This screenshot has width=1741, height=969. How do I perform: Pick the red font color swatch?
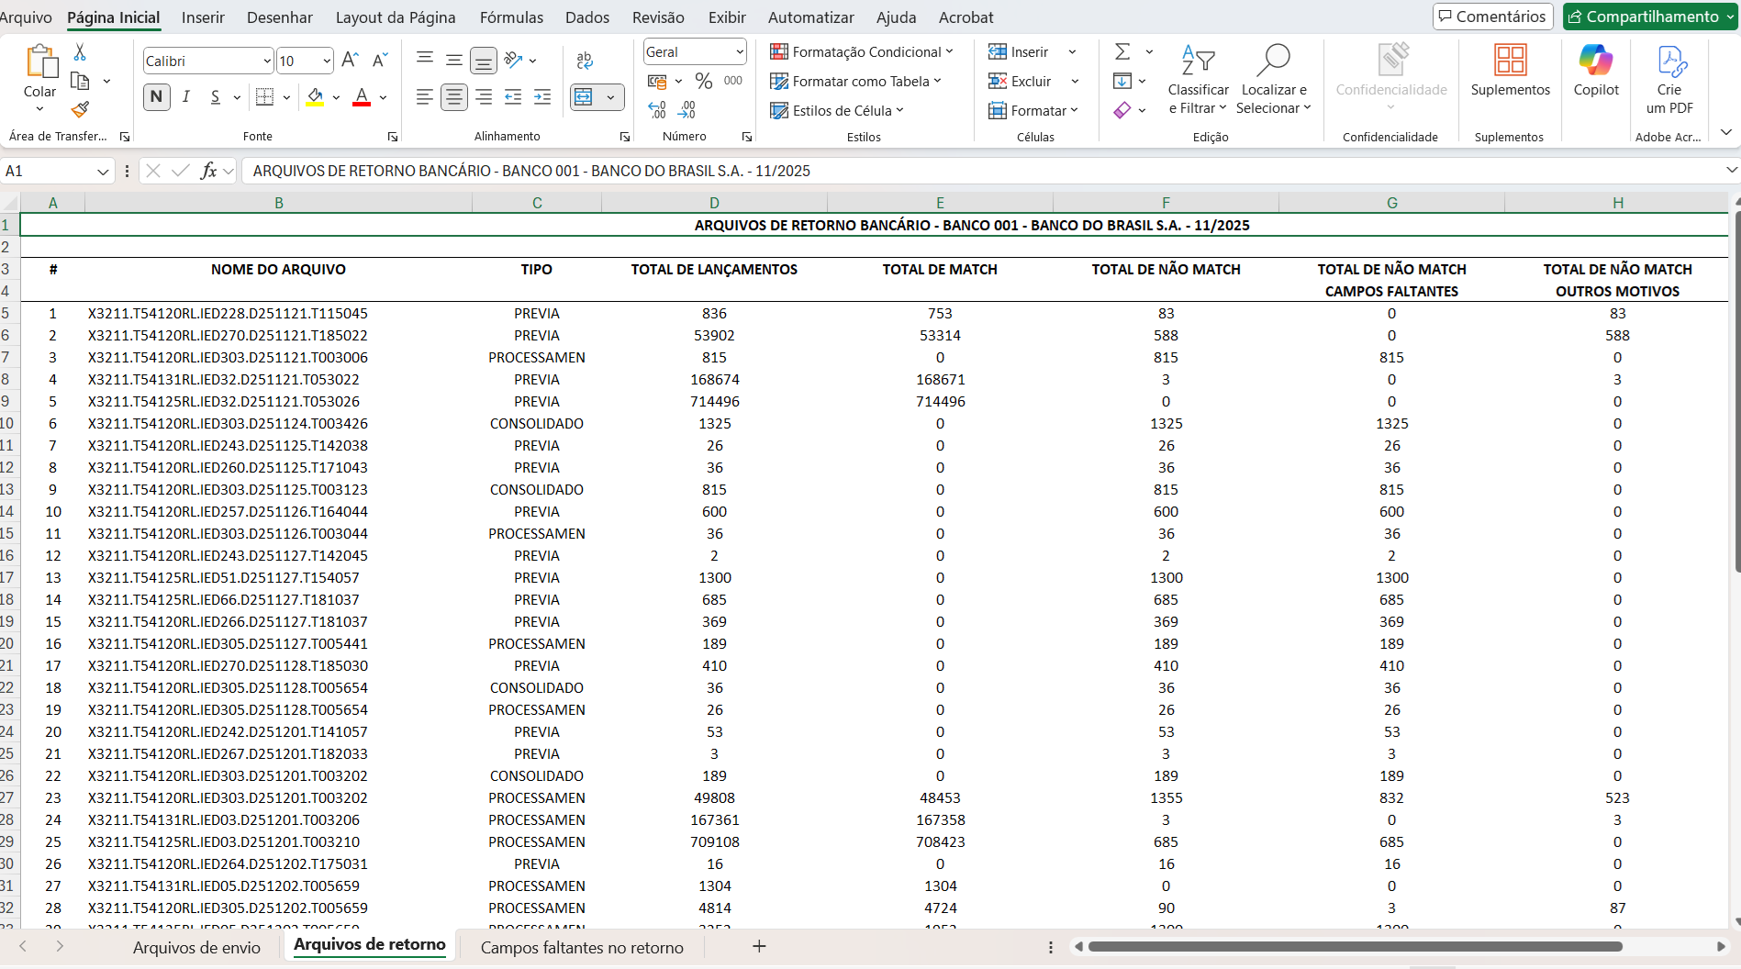coord(361,103)
